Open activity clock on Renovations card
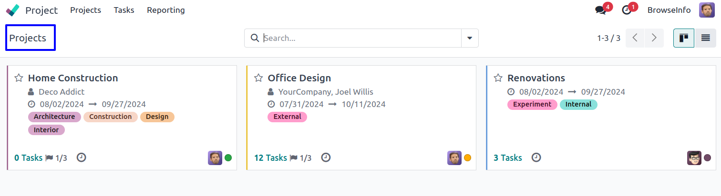721x196 pixels. tap(536, 157)
